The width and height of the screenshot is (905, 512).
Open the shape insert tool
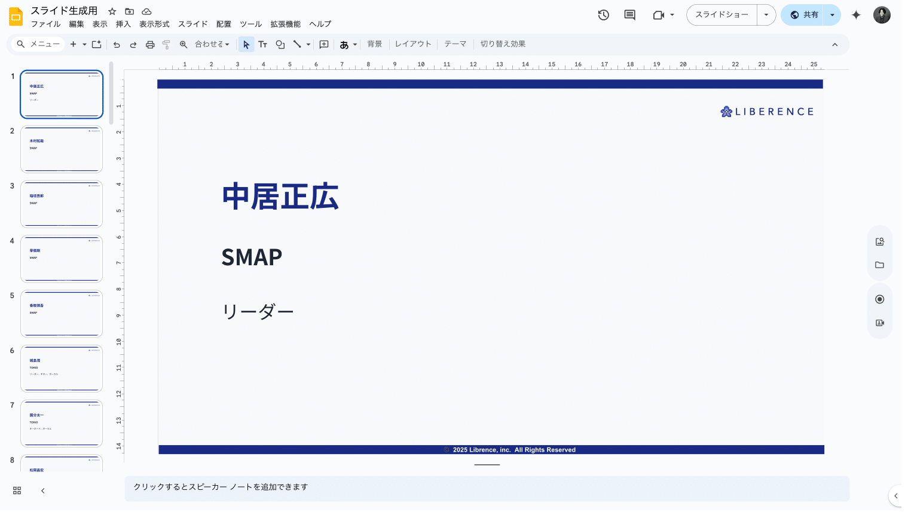click(280, 44)
